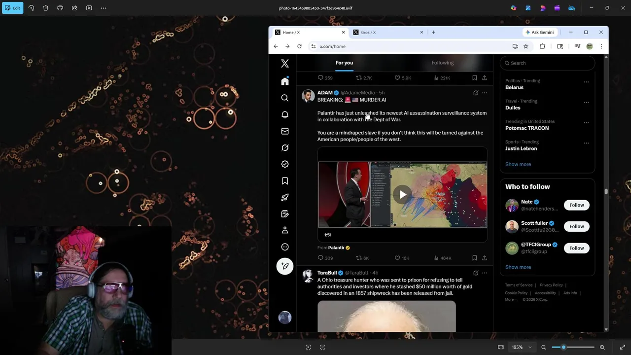631x355 pixels.
Task: Zoom out with magnifier minus icon
Action: click(544, 347)
